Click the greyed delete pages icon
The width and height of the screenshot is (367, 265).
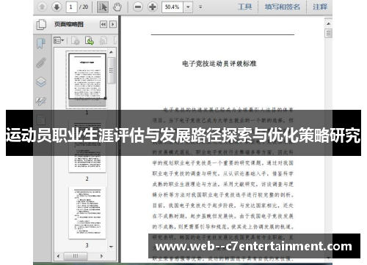(76, 40)
